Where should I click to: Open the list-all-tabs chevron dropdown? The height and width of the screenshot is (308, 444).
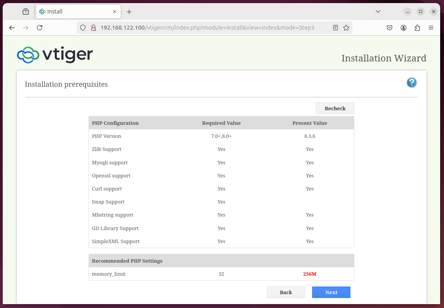click(378, 12)
